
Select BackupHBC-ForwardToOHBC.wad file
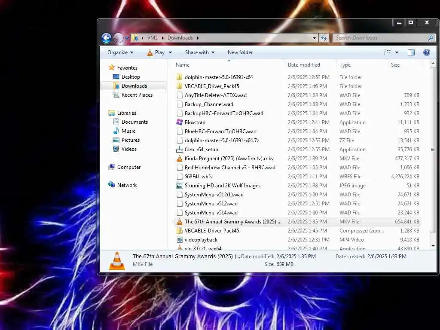click(x=224, y=113)
